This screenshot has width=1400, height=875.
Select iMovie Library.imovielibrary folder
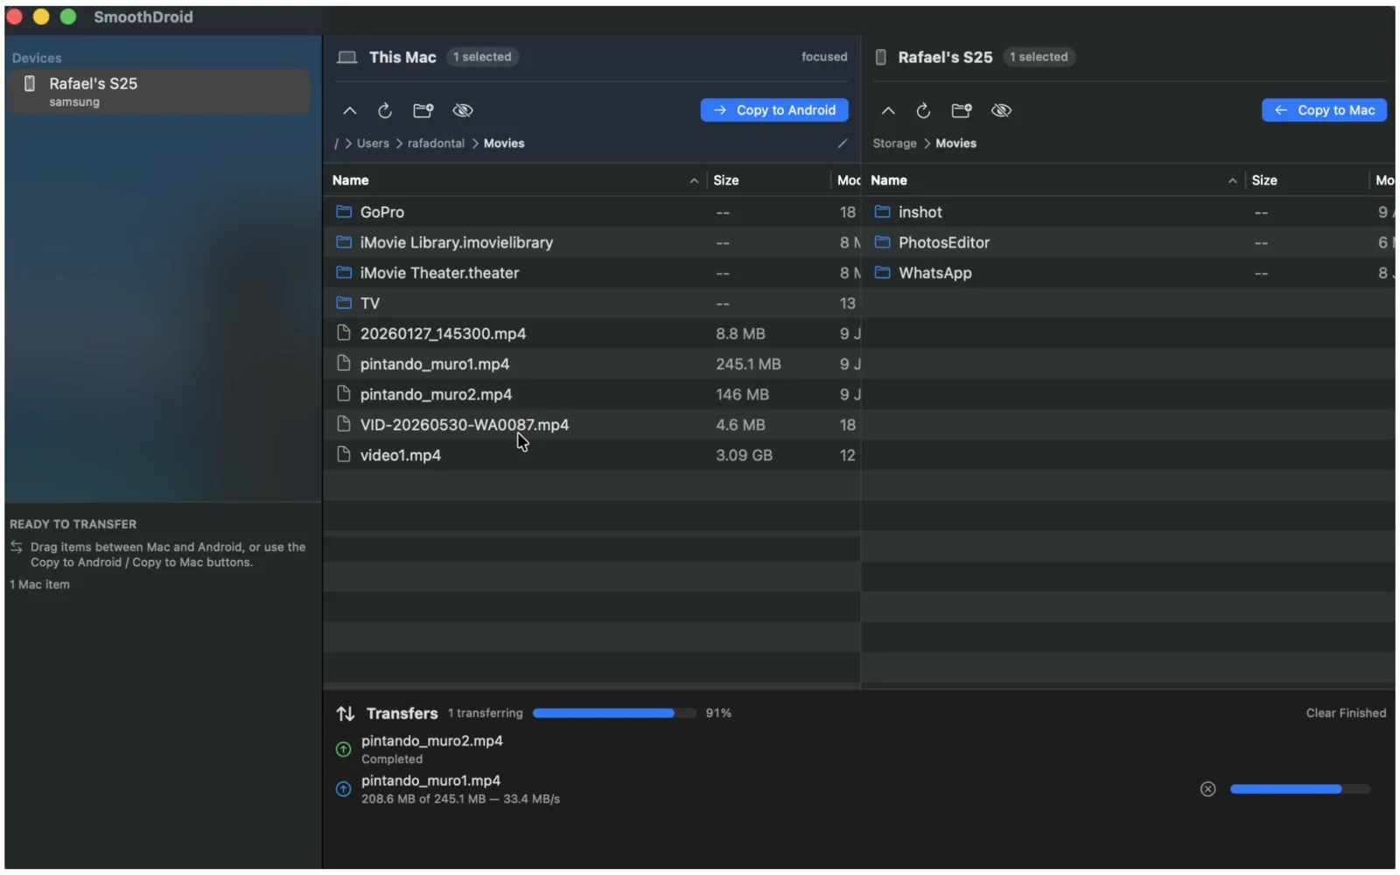[x=591, y=243]
